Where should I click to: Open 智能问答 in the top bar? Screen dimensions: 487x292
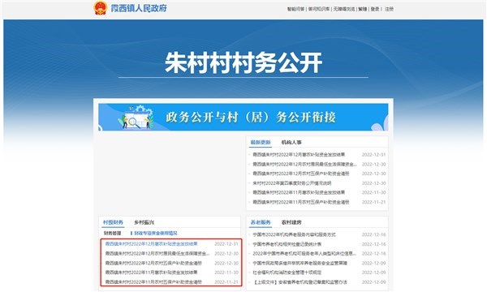coord(295,9)
